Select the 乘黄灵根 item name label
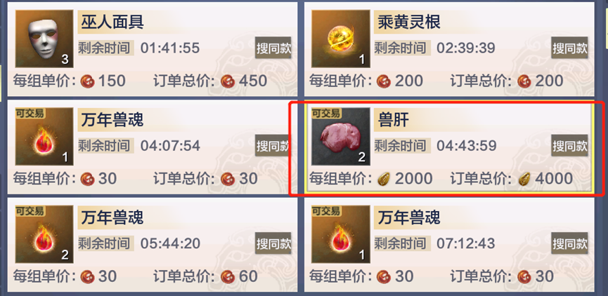This screenshot has width=608, height=296. pos(409,23)
